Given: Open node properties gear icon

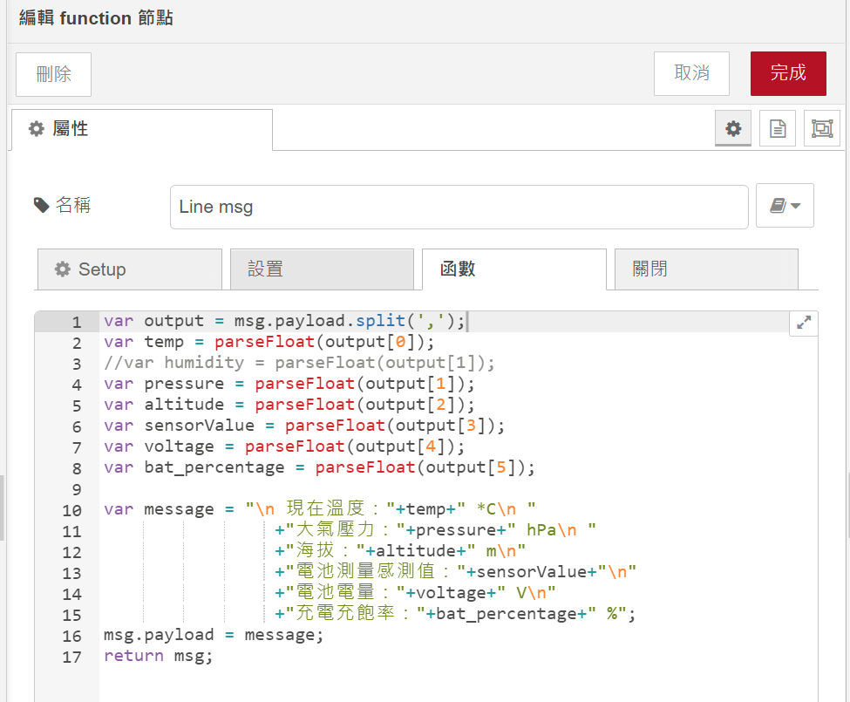Looking at the screenshot, I should point(733,128).
